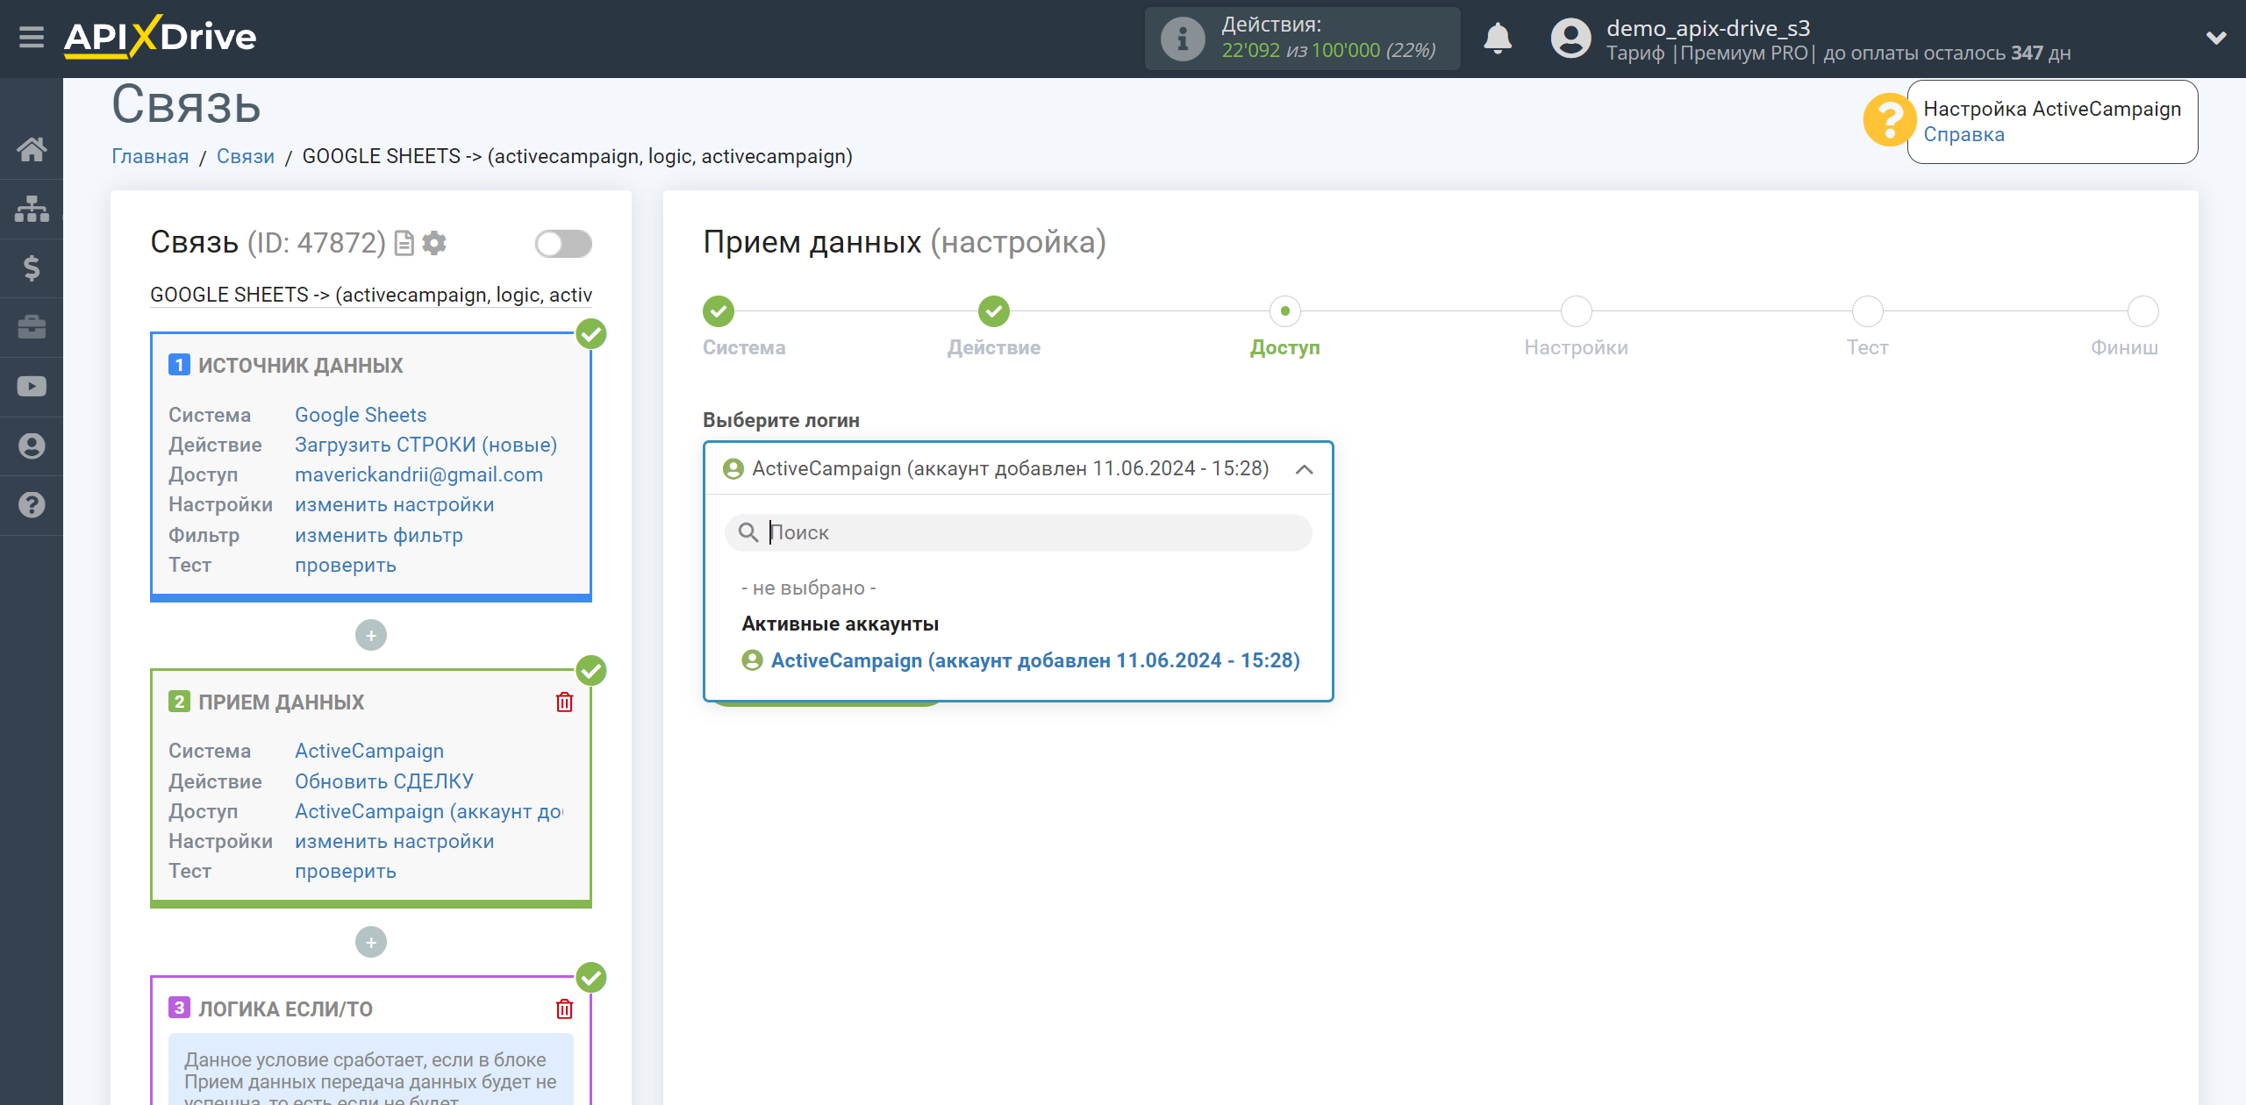Delete the ЛОГИКА ЕСЛИ/ТО block
The image size is (2246, 1105).
point(564,1009)
